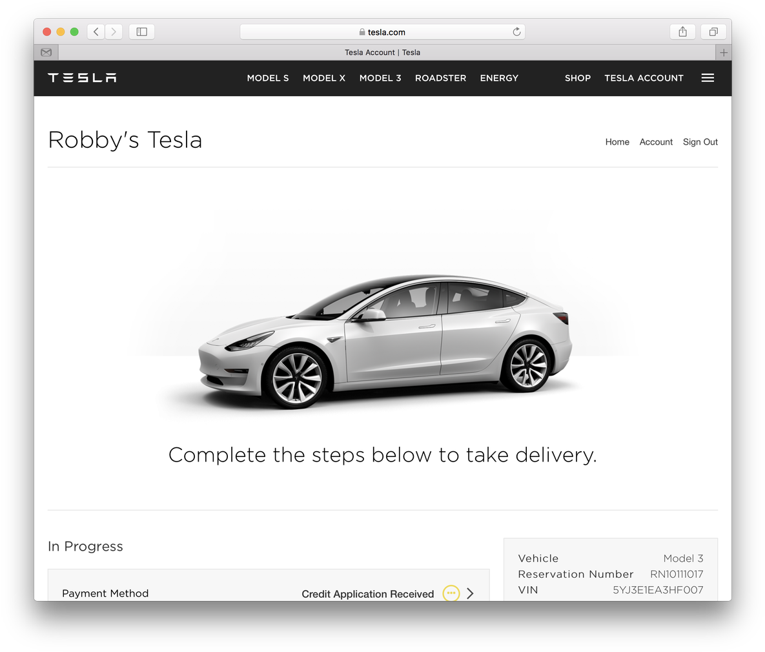Viewport: 765px width, 652px height.
Task: Click the yellow pending status icon
Action: 451,593
